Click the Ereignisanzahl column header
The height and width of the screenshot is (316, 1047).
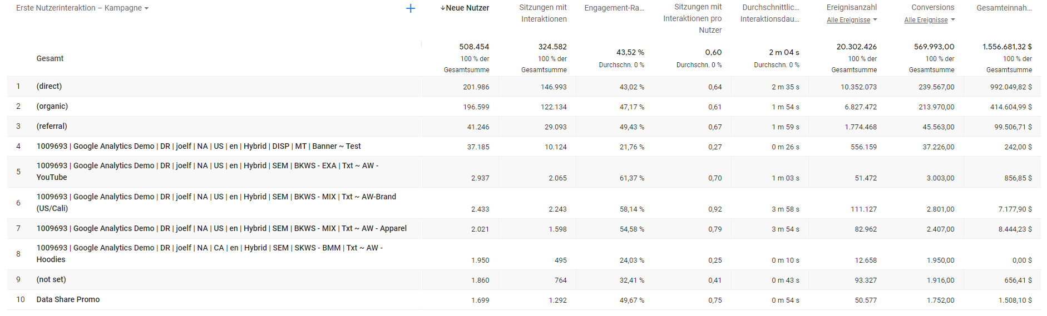(851, 7)
